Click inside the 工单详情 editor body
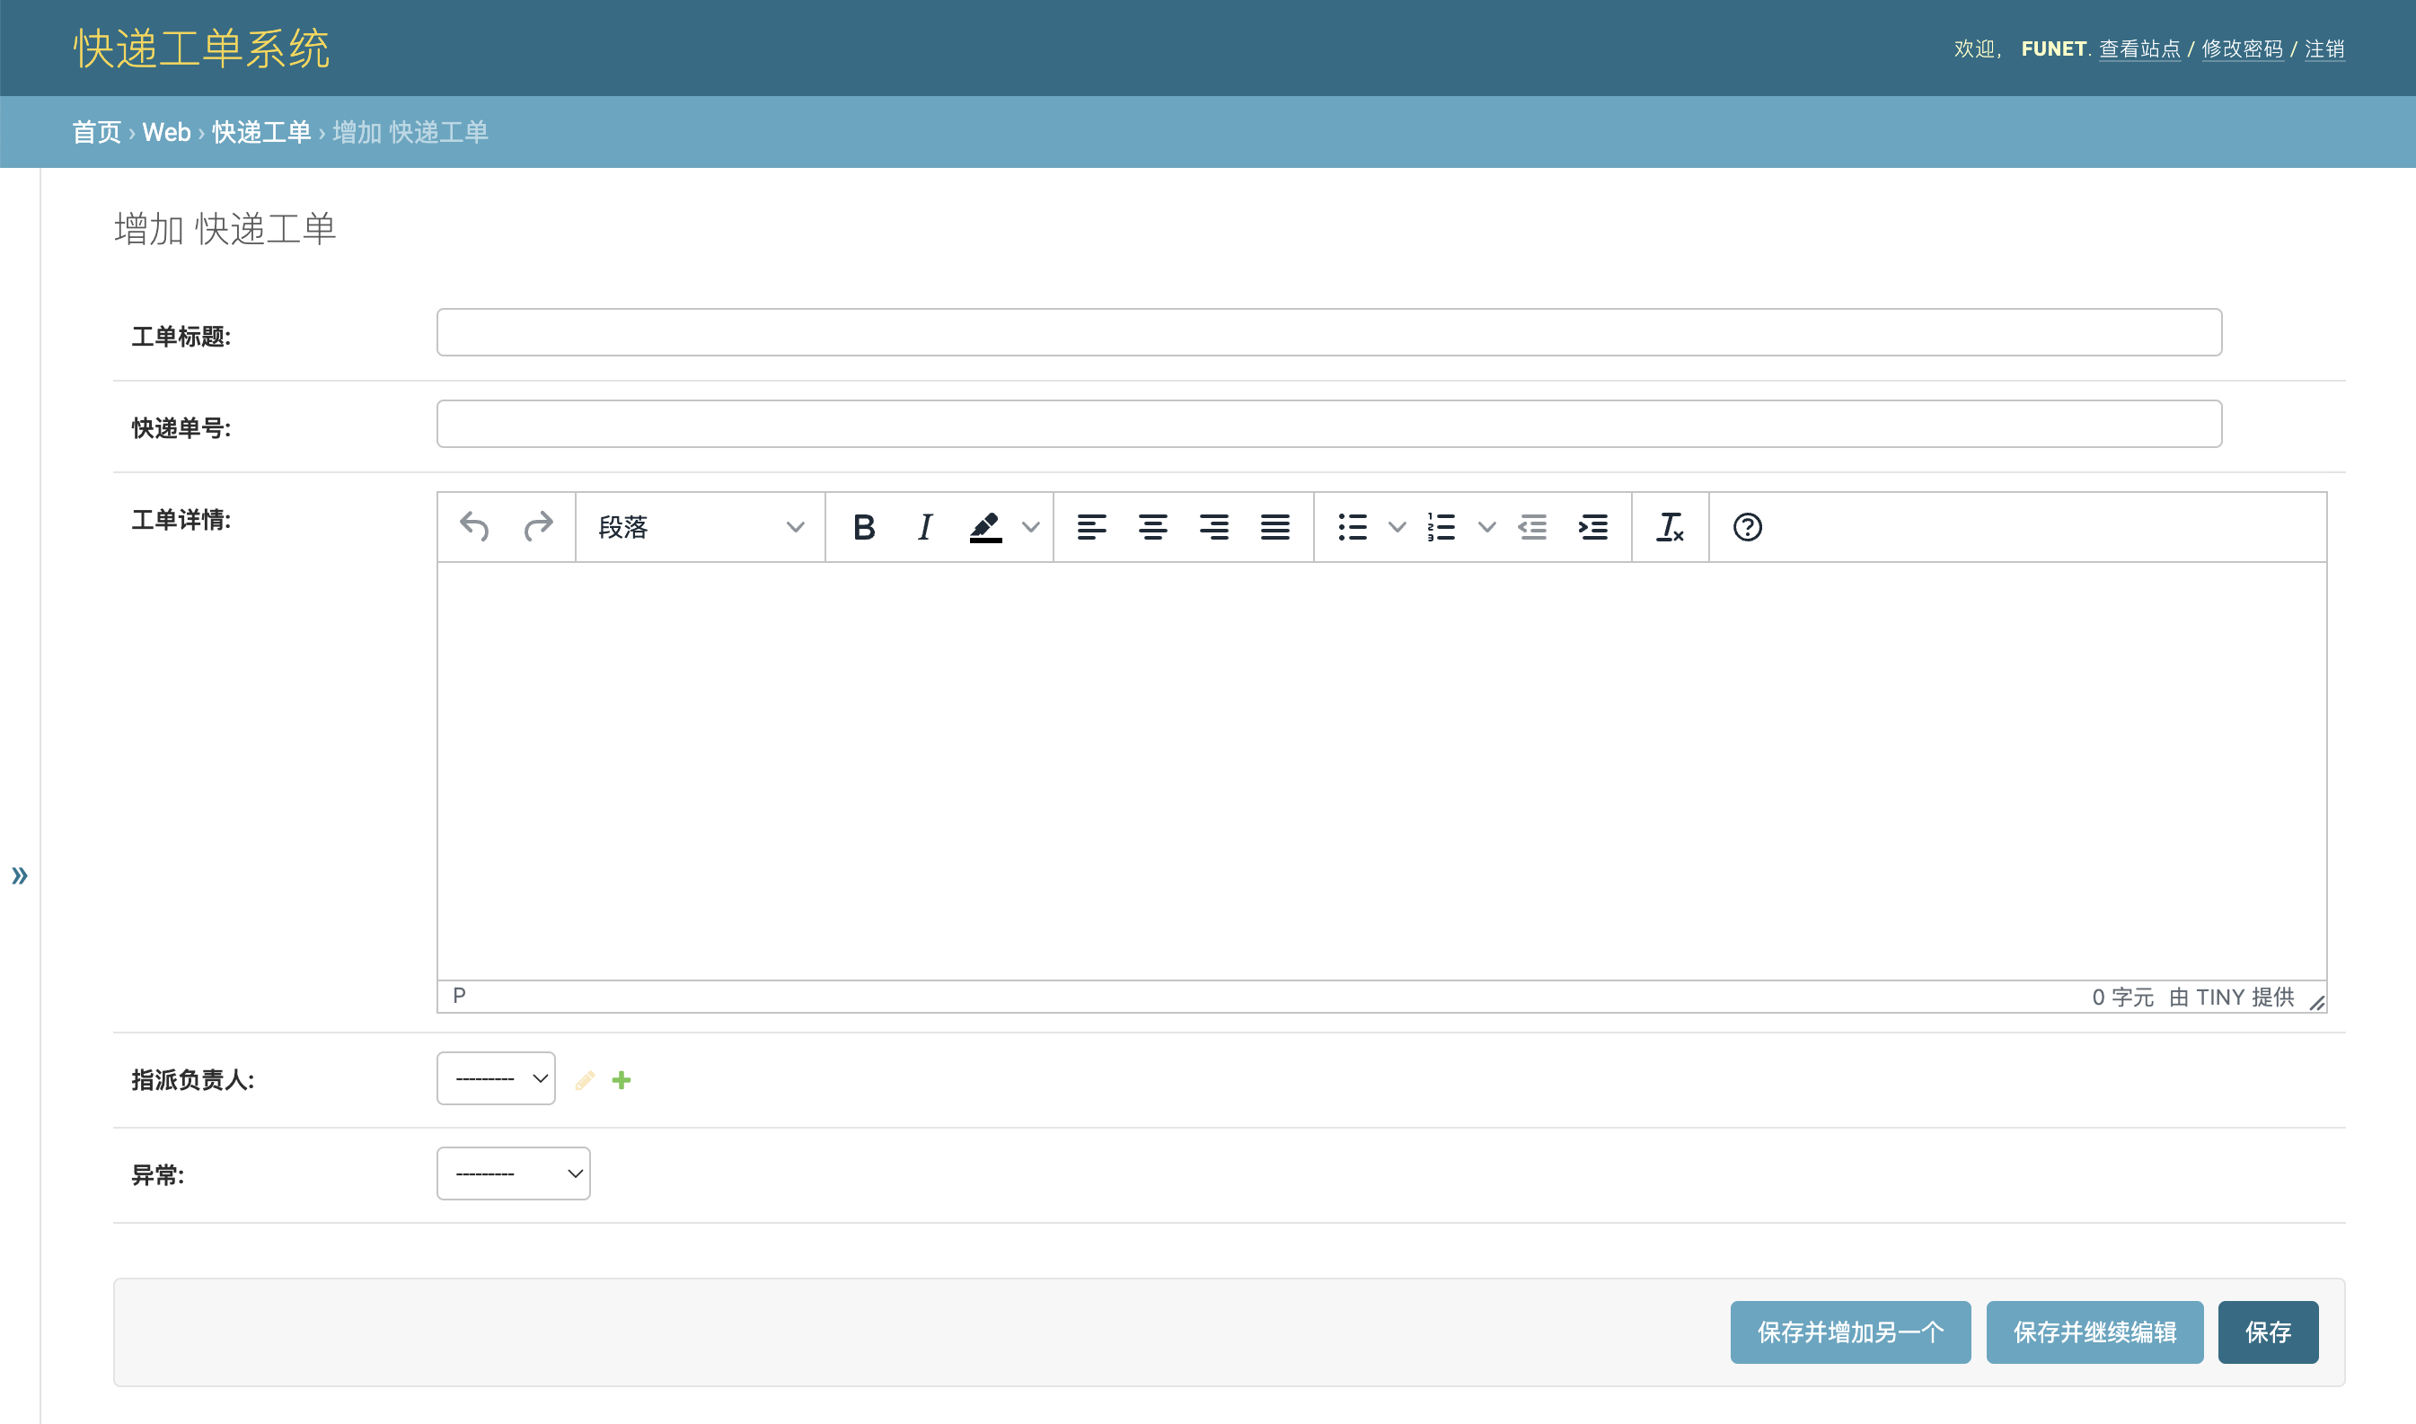2416x1424 pixels. pyautogui.click(x=1382, y=771)
